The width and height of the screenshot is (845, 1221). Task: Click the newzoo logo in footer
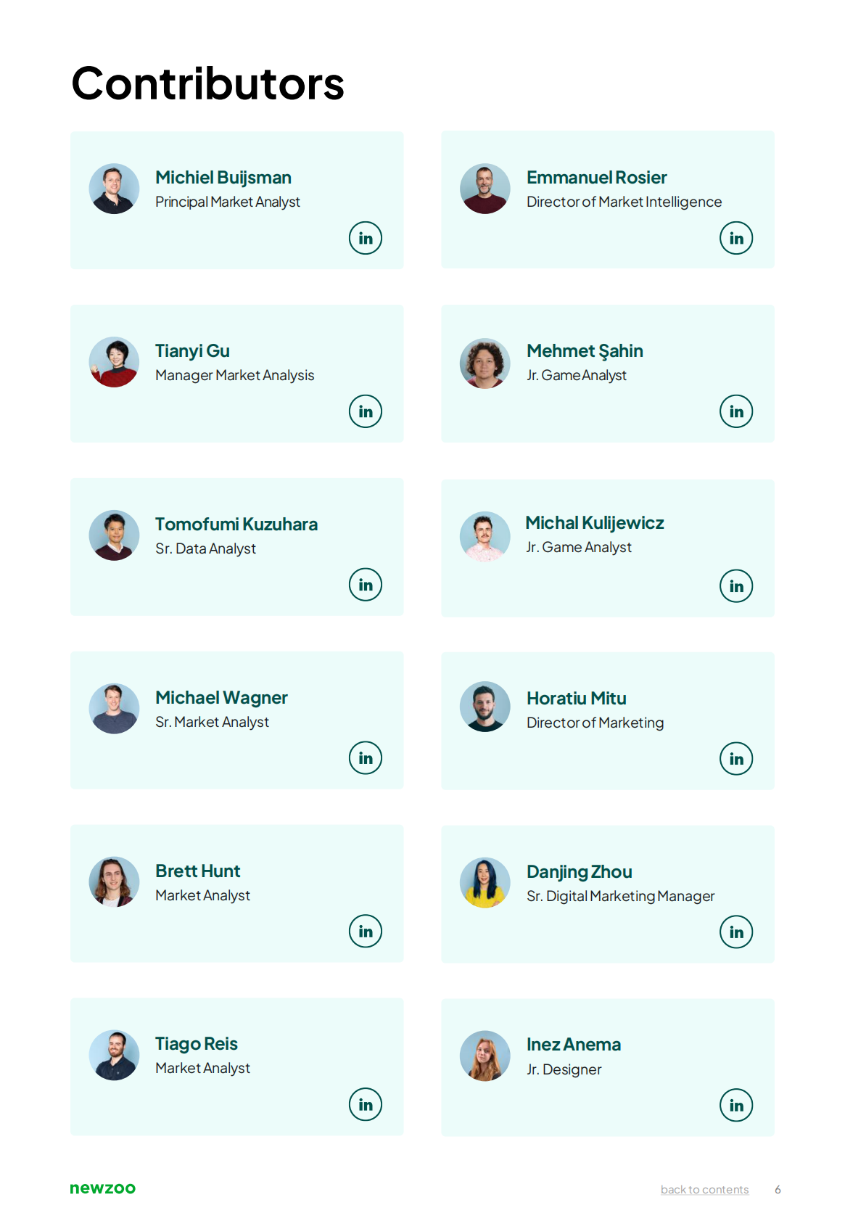102,1188
